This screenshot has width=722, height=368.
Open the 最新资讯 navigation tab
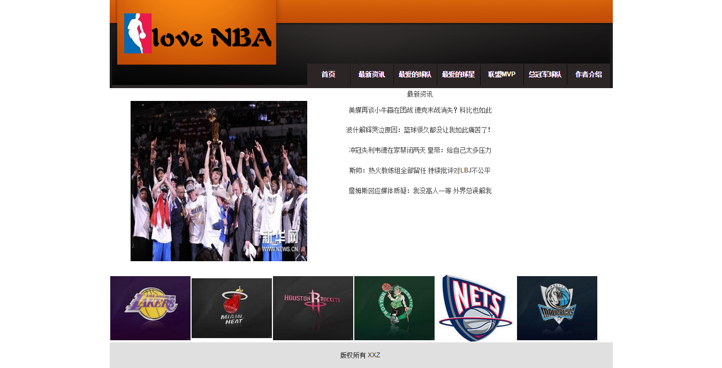point(371,75)
